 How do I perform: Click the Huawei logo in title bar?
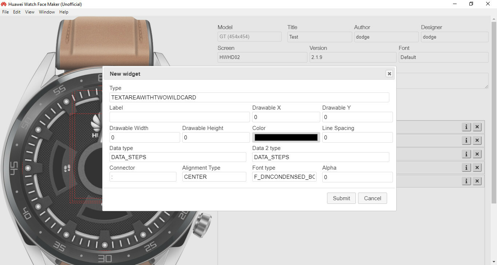pos(4,4)
